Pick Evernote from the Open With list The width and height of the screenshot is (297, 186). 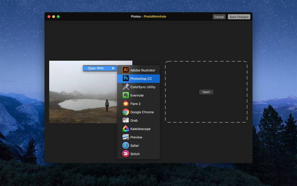[138, 95]
